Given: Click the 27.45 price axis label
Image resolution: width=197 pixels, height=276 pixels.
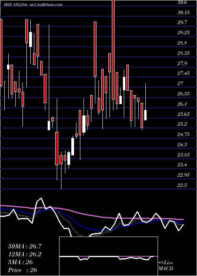Looking at the screenshot, I should (183, 73).
